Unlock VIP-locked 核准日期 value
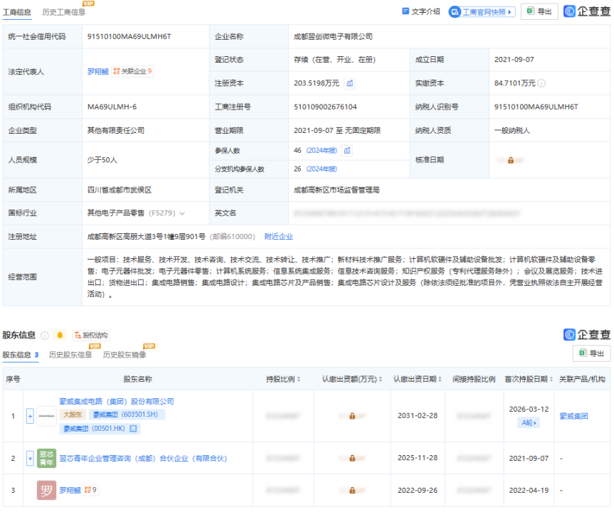Image resolution: width=614 pixels, height=512 pixels. point(510,161)
